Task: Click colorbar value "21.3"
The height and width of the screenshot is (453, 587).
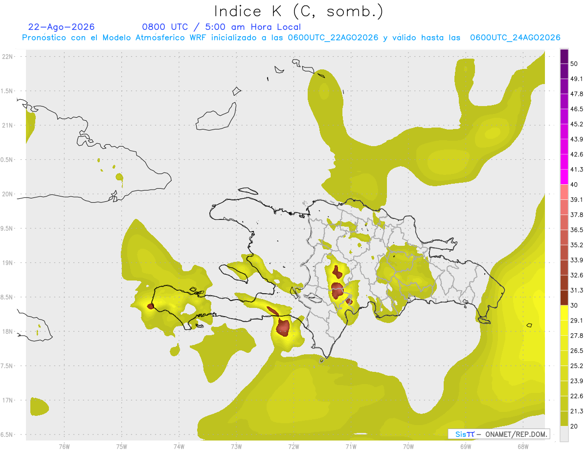Action: 576,411
